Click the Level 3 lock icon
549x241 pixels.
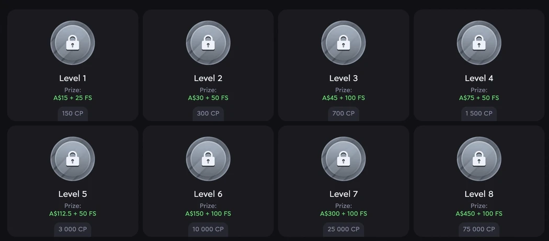click(344, 43)
